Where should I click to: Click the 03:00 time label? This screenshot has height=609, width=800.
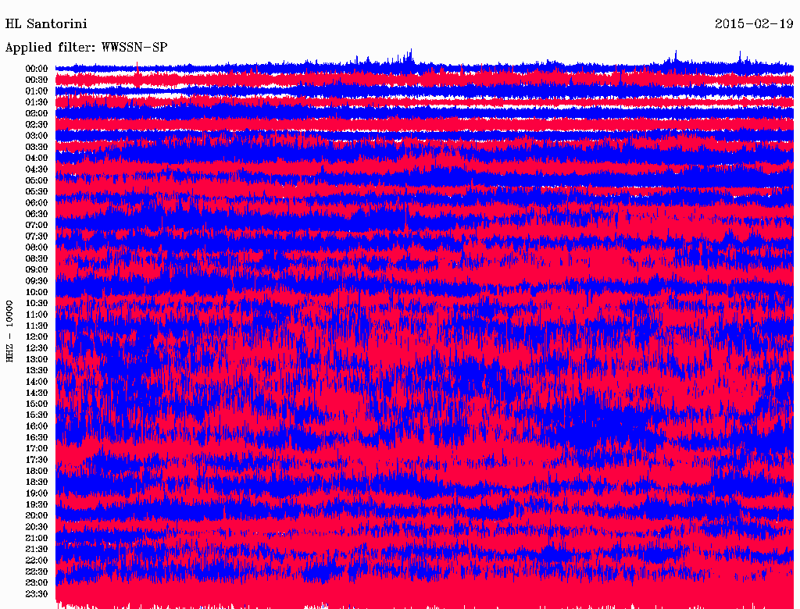[36, 136]
